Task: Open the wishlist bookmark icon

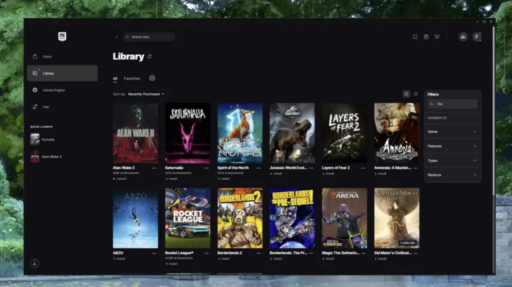Action: point(415,37)
